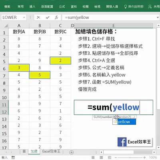Click vertical scrollbar up arrow
Viewport: 160px width, 160px height.
(x=158, y=25)
